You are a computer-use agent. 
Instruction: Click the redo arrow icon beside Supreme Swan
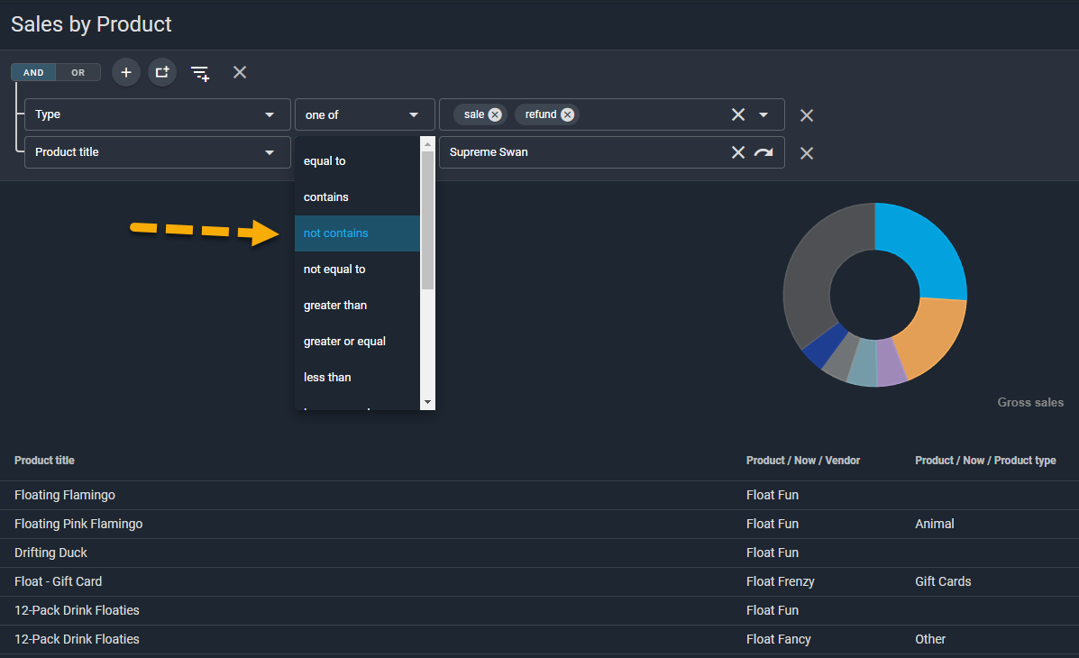pyautogui.click(x=764, y=152)
